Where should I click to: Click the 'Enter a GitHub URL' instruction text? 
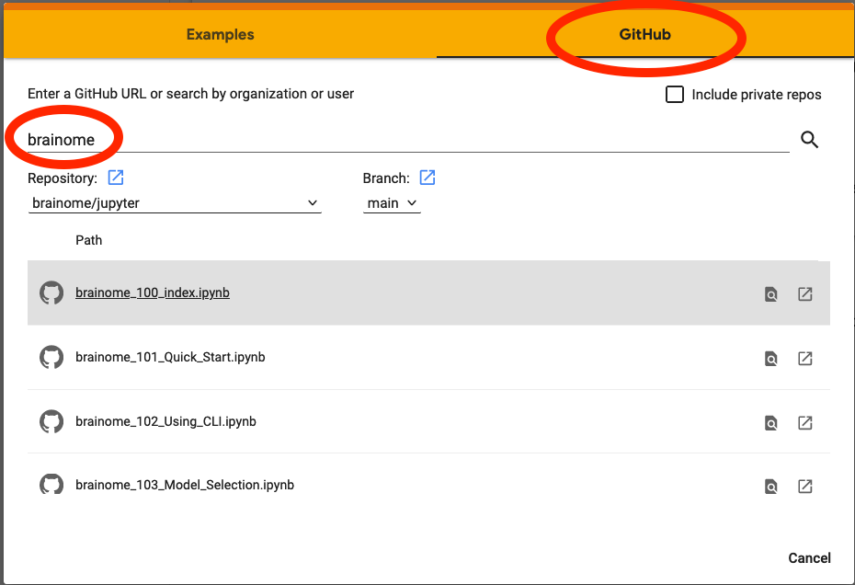[x=191, y=94]
